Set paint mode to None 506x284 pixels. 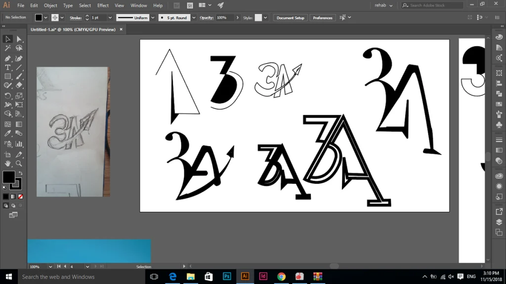pos(20,196)
